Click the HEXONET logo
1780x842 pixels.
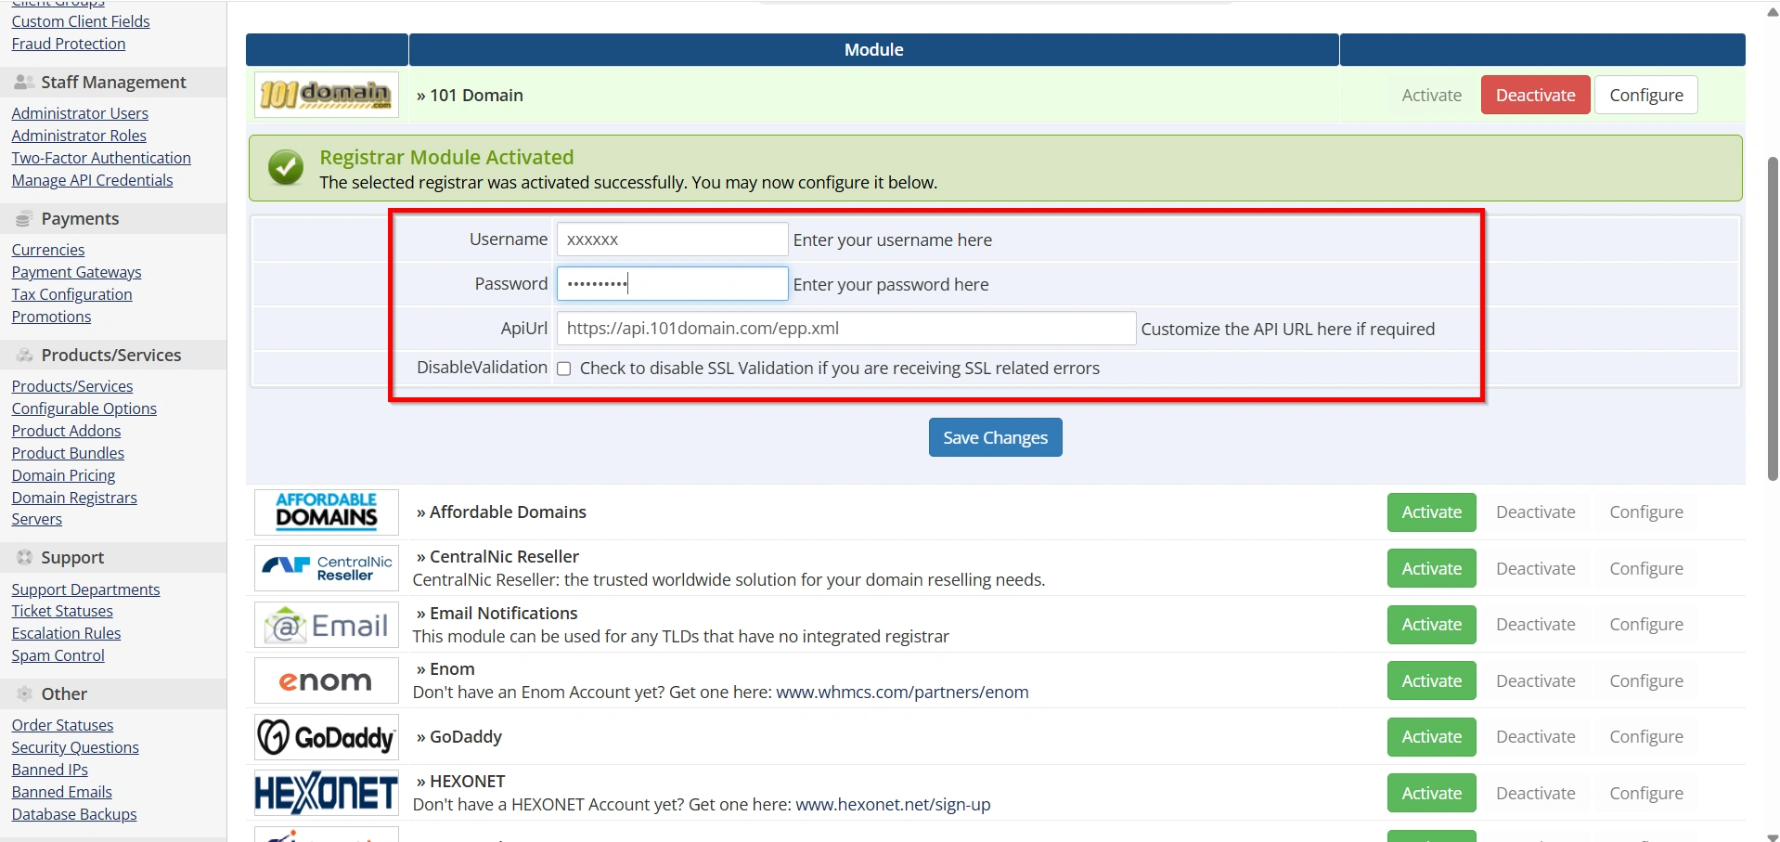(326, 793)
